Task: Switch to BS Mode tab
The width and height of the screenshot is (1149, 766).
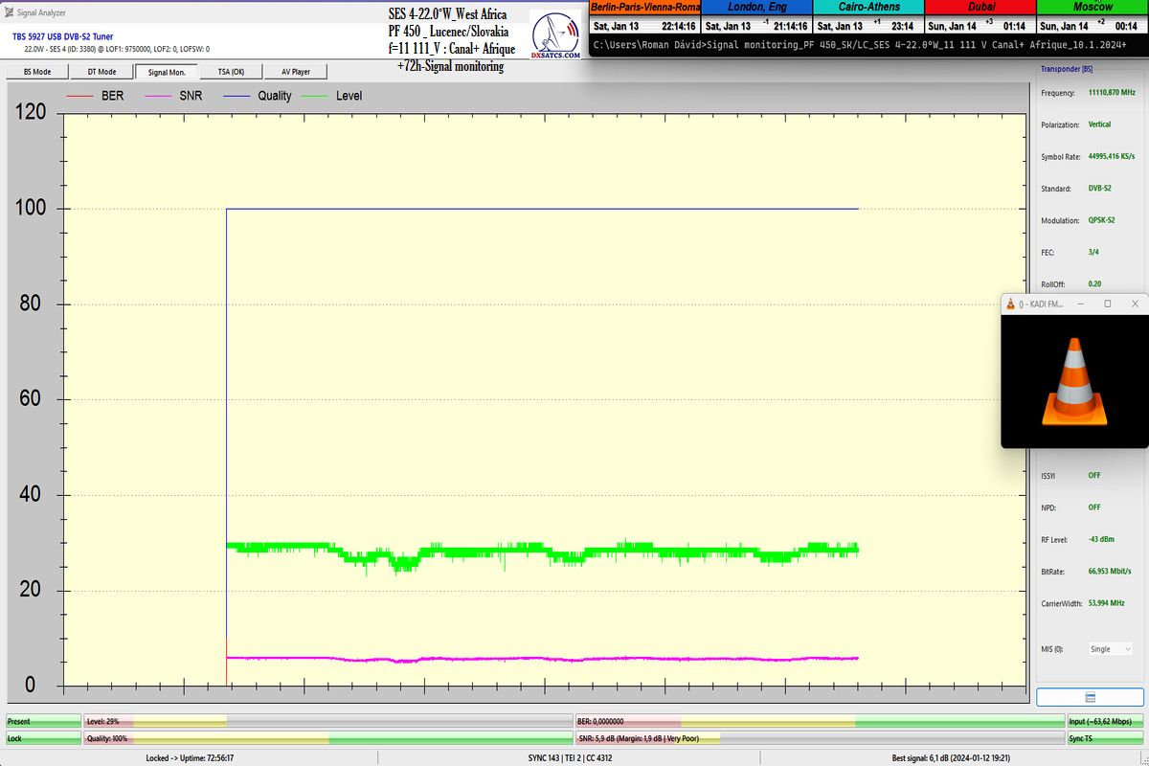Action: (37, 72)
